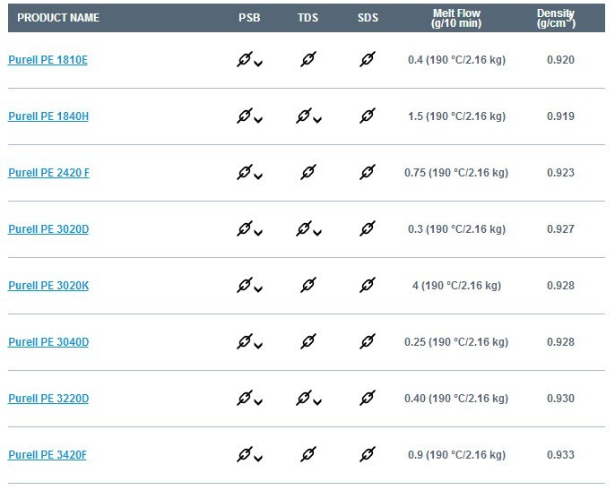The width and height of the screenshot is (615, 490).
Task: Expand PSB dropdown arrow for Purell PE 1810E
Action: click(258, 63)
